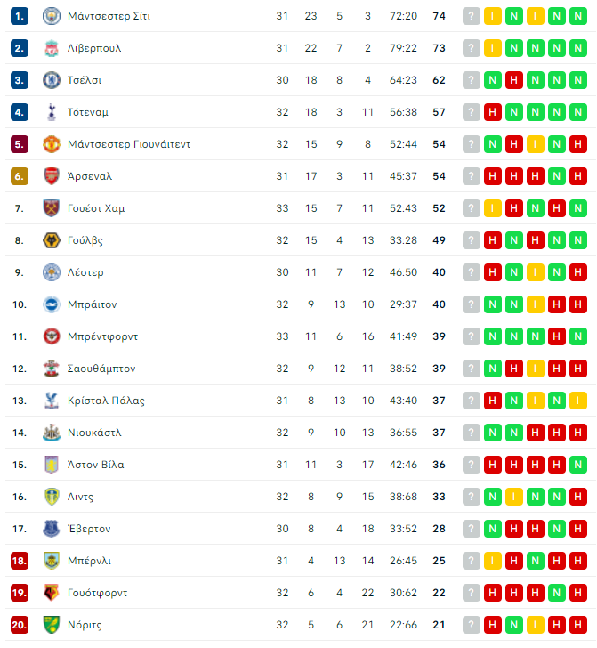The height and width of the screenshot is (648, 597).
Task: Click Λιντς' yellow draw form badge
Action: point(514,497)
